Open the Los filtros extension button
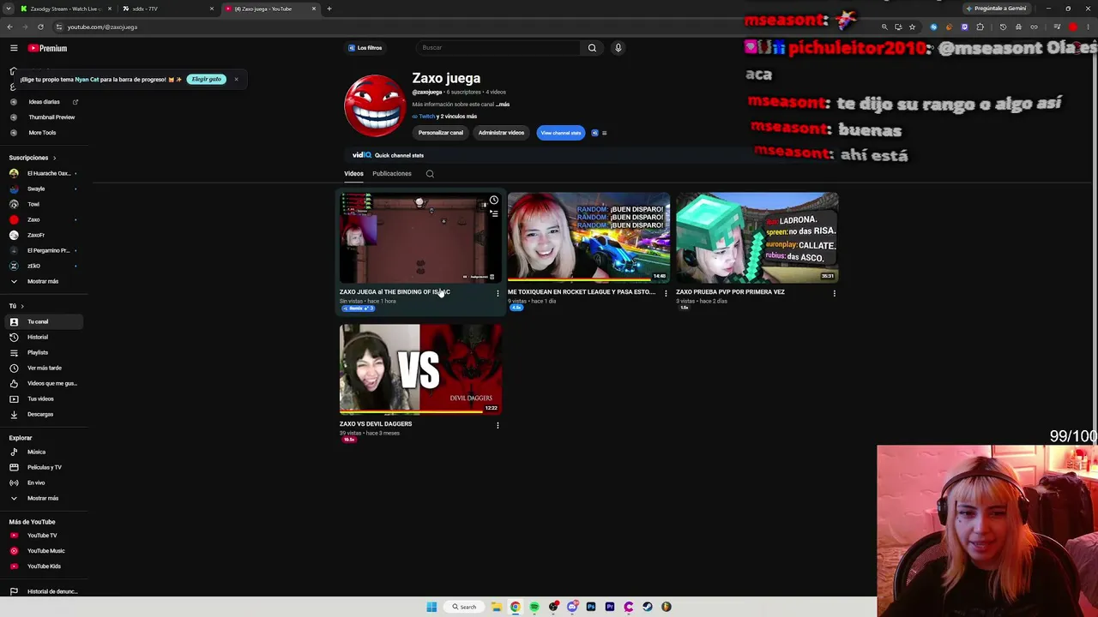This screenshot has width=1098, height=617. click(365, 48)
